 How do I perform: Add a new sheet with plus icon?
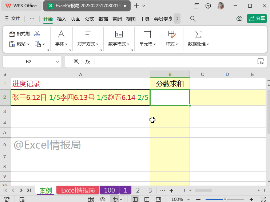(171, 190)
